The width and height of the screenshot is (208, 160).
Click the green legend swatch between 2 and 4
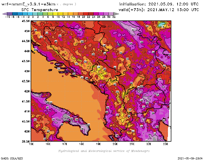coord(40,14)
